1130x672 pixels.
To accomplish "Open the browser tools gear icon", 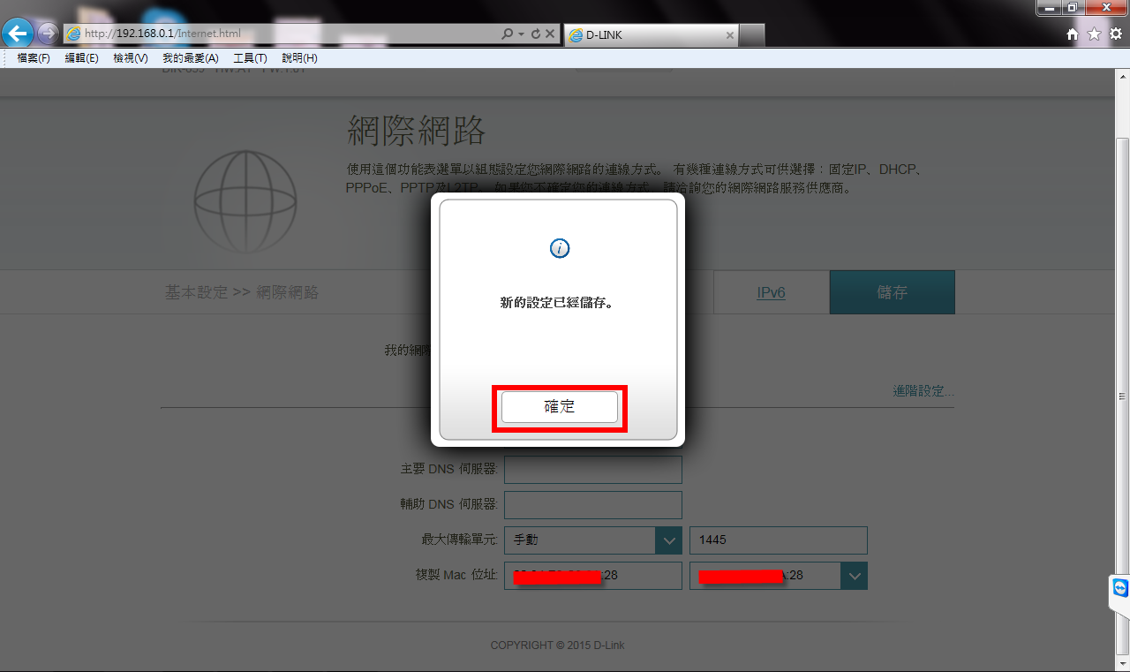I will click(x=1116, y=34).
